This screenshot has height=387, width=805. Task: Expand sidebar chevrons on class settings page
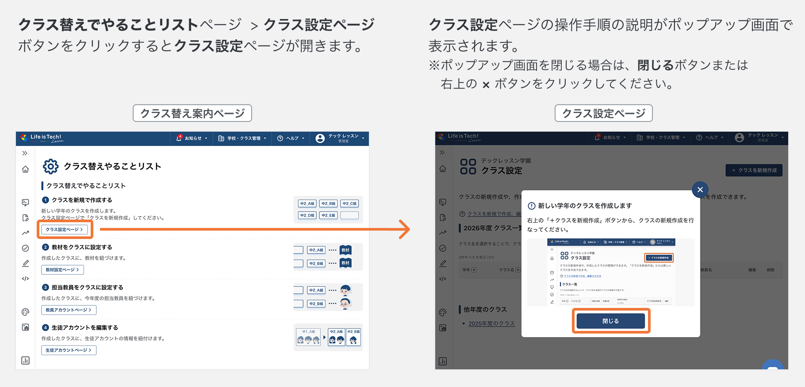coord(442,152)
